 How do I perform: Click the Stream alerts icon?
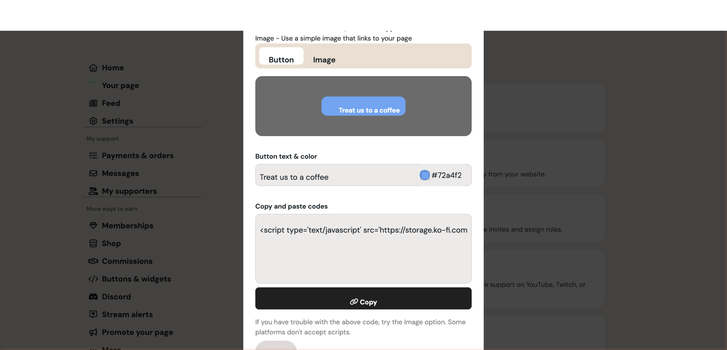[x=93, y=314]
